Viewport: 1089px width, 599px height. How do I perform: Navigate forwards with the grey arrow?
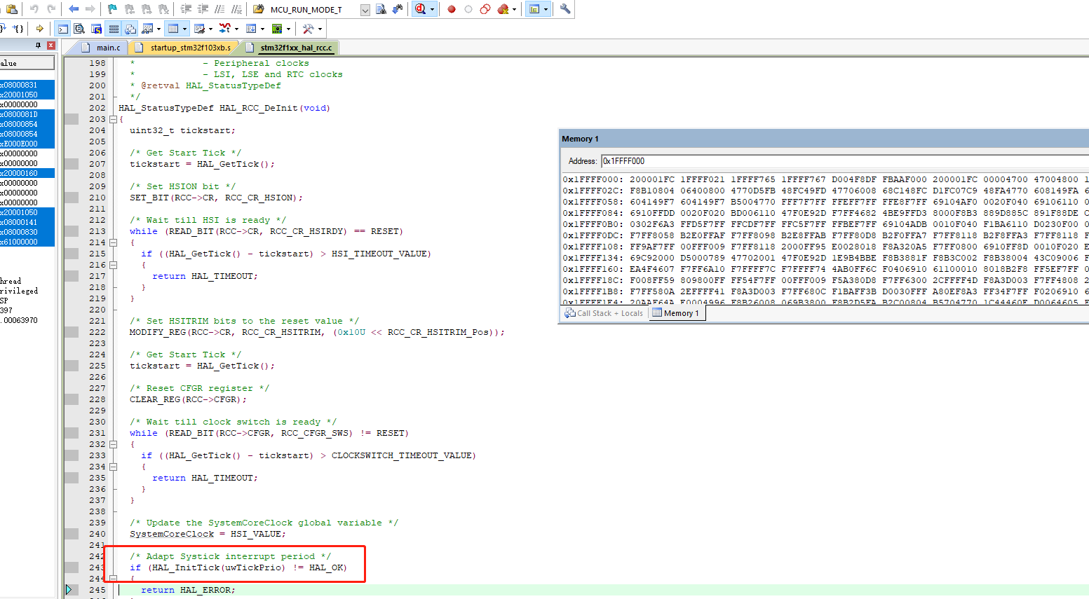90,9
